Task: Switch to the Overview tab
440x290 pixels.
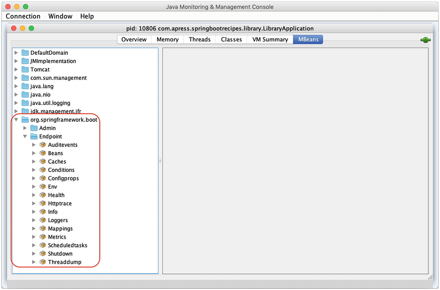Action: 134,39
